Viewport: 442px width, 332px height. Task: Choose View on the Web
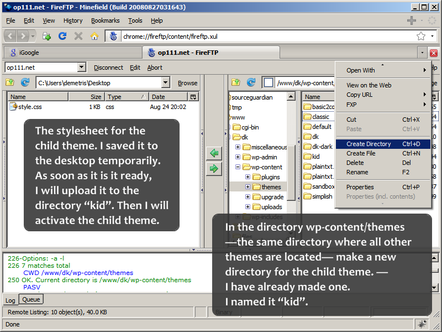[383, 85]
